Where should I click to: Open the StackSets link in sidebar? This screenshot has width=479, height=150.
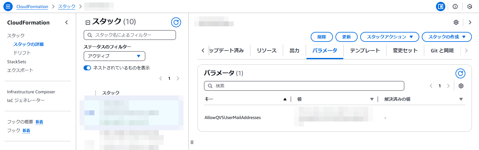tap(17, 62)
